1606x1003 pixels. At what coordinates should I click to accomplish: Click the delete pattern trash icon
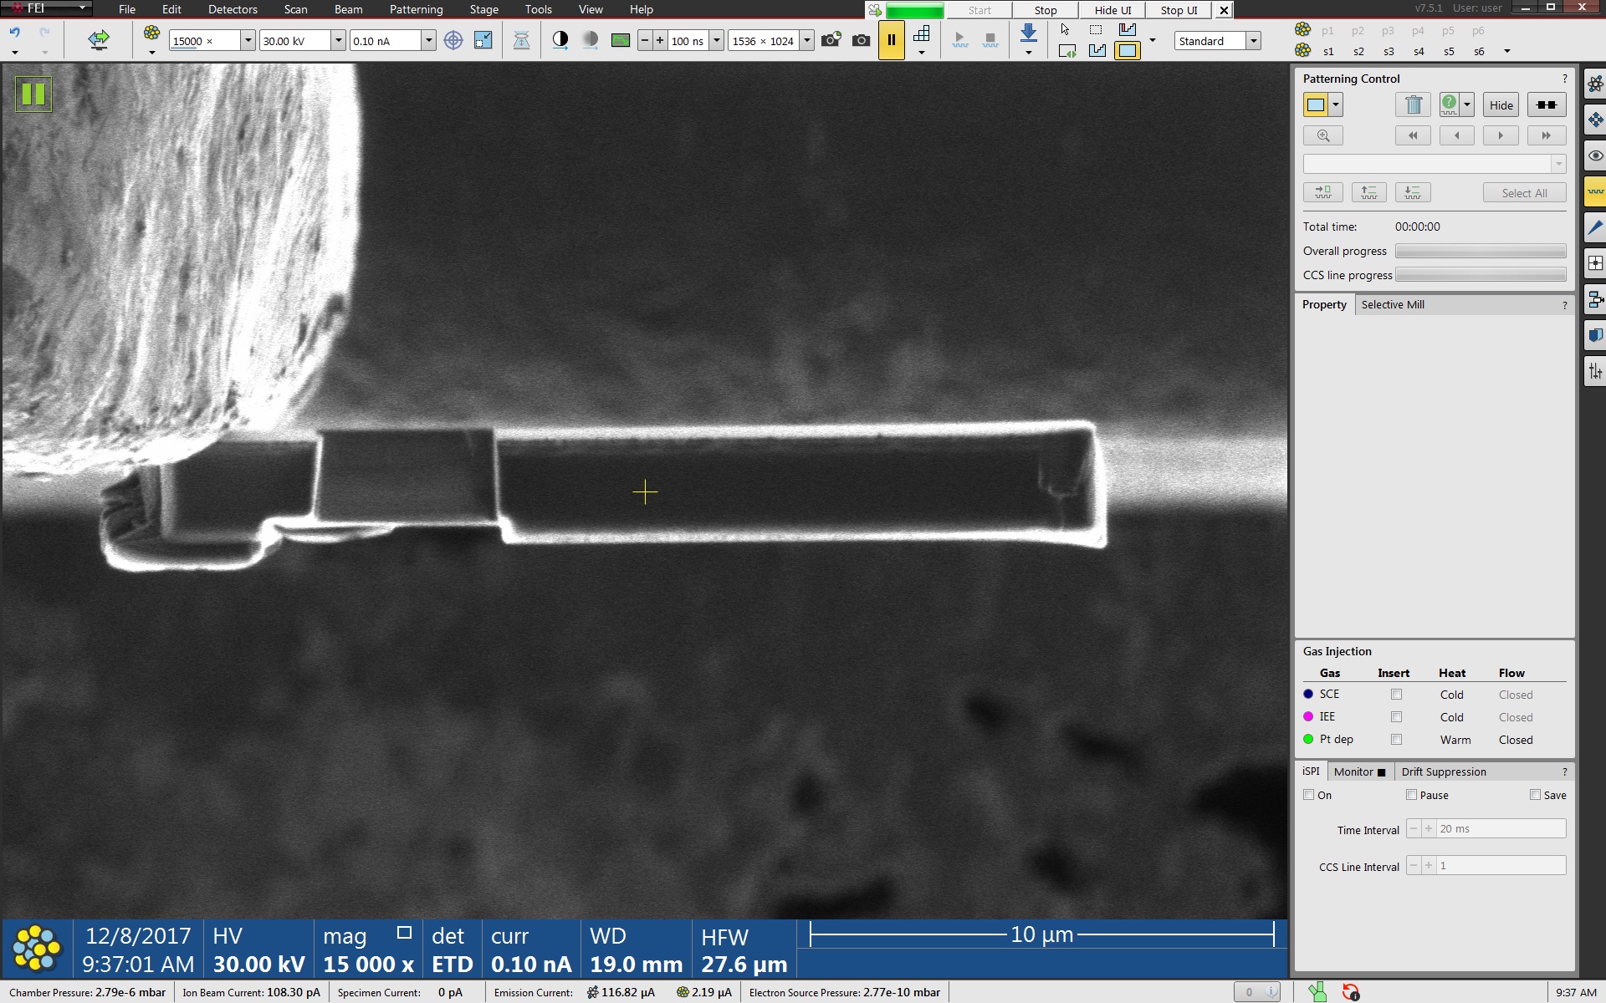coord(1413,104)
